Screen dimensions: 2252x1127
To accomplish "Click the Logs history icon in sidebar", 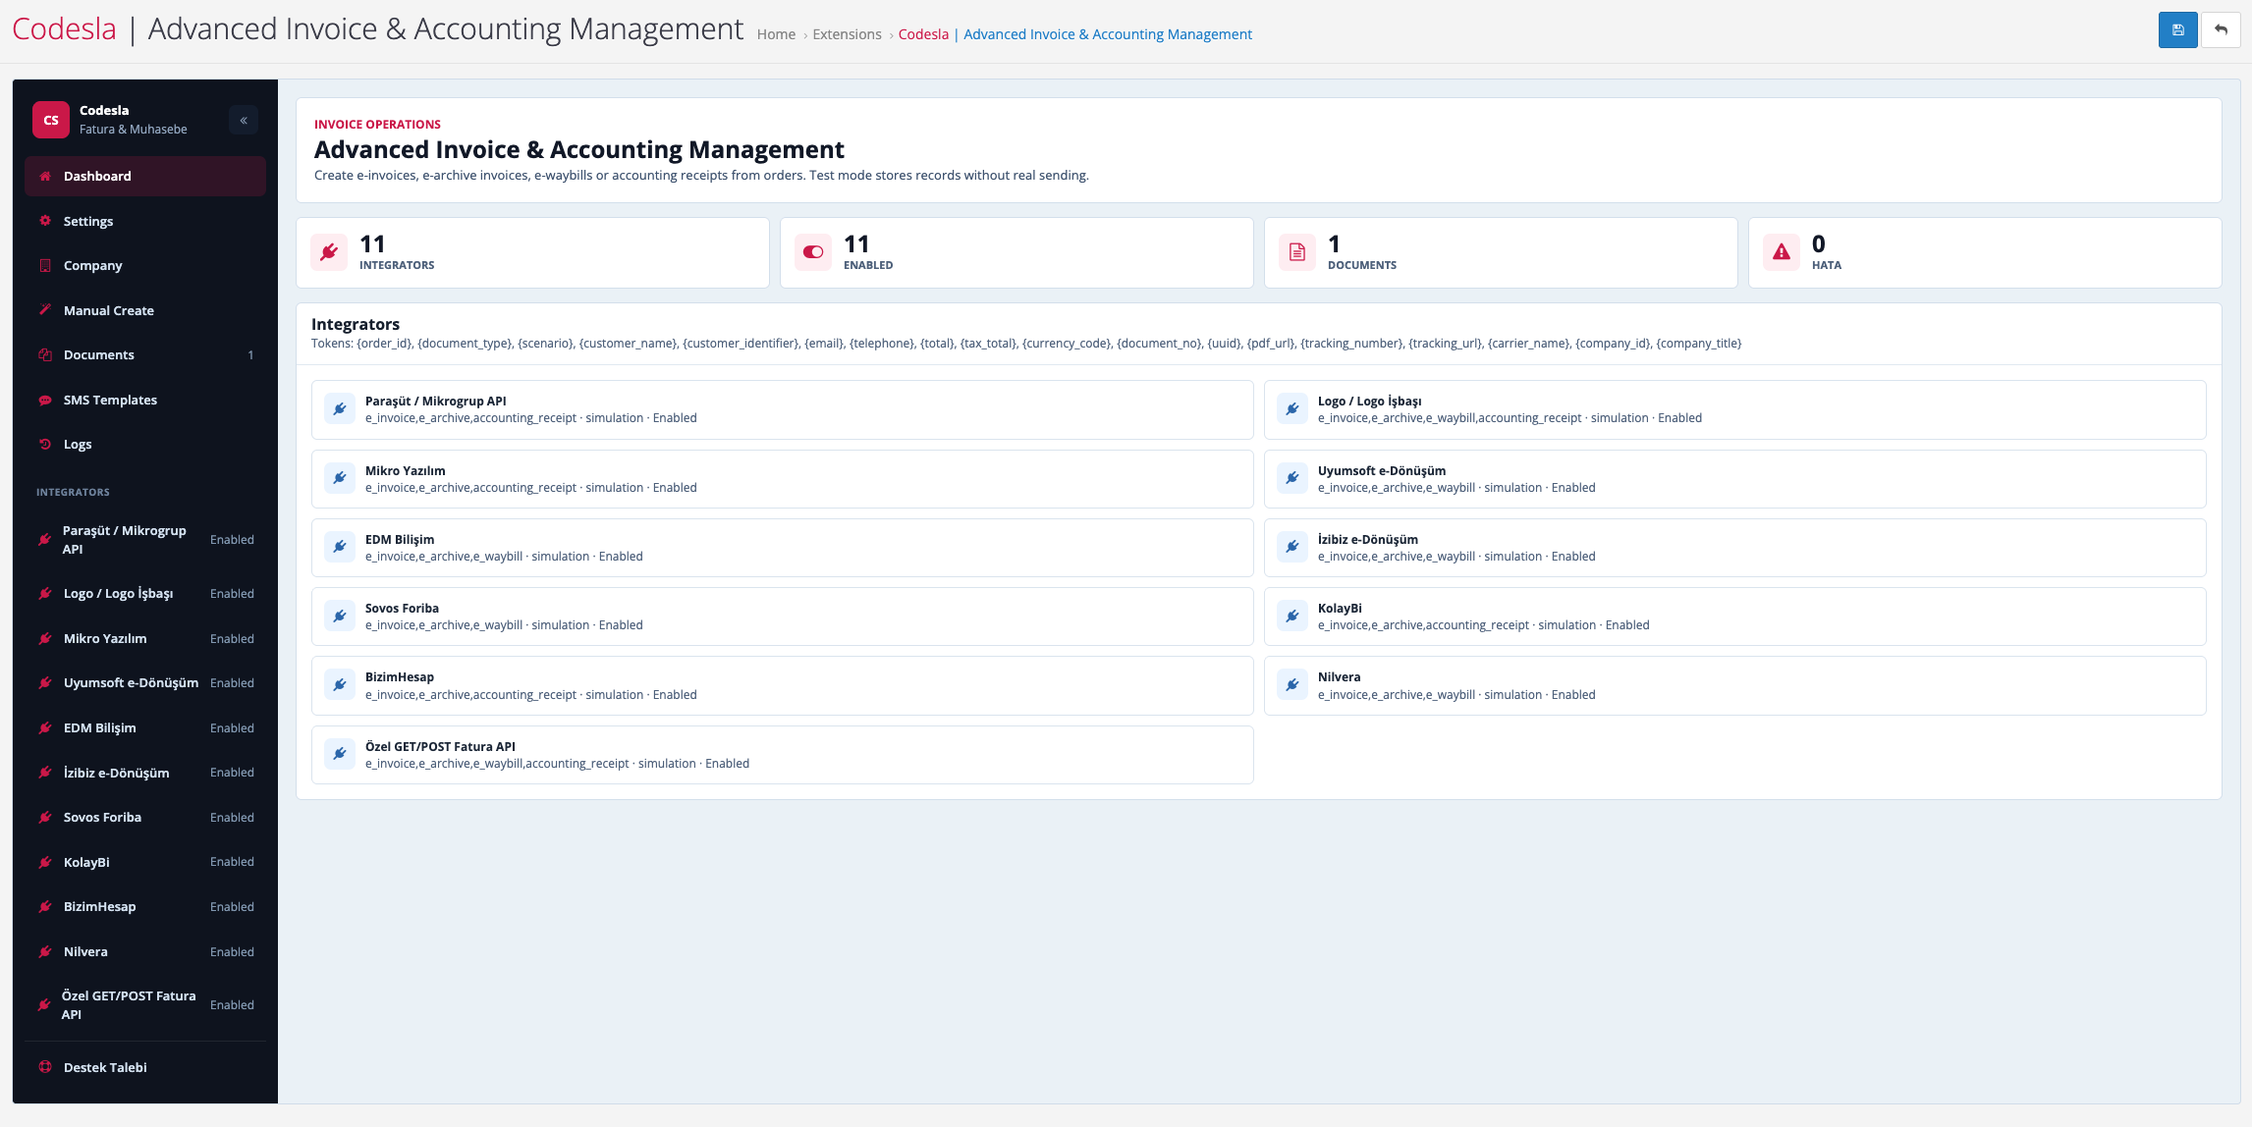I will point(45,444).
